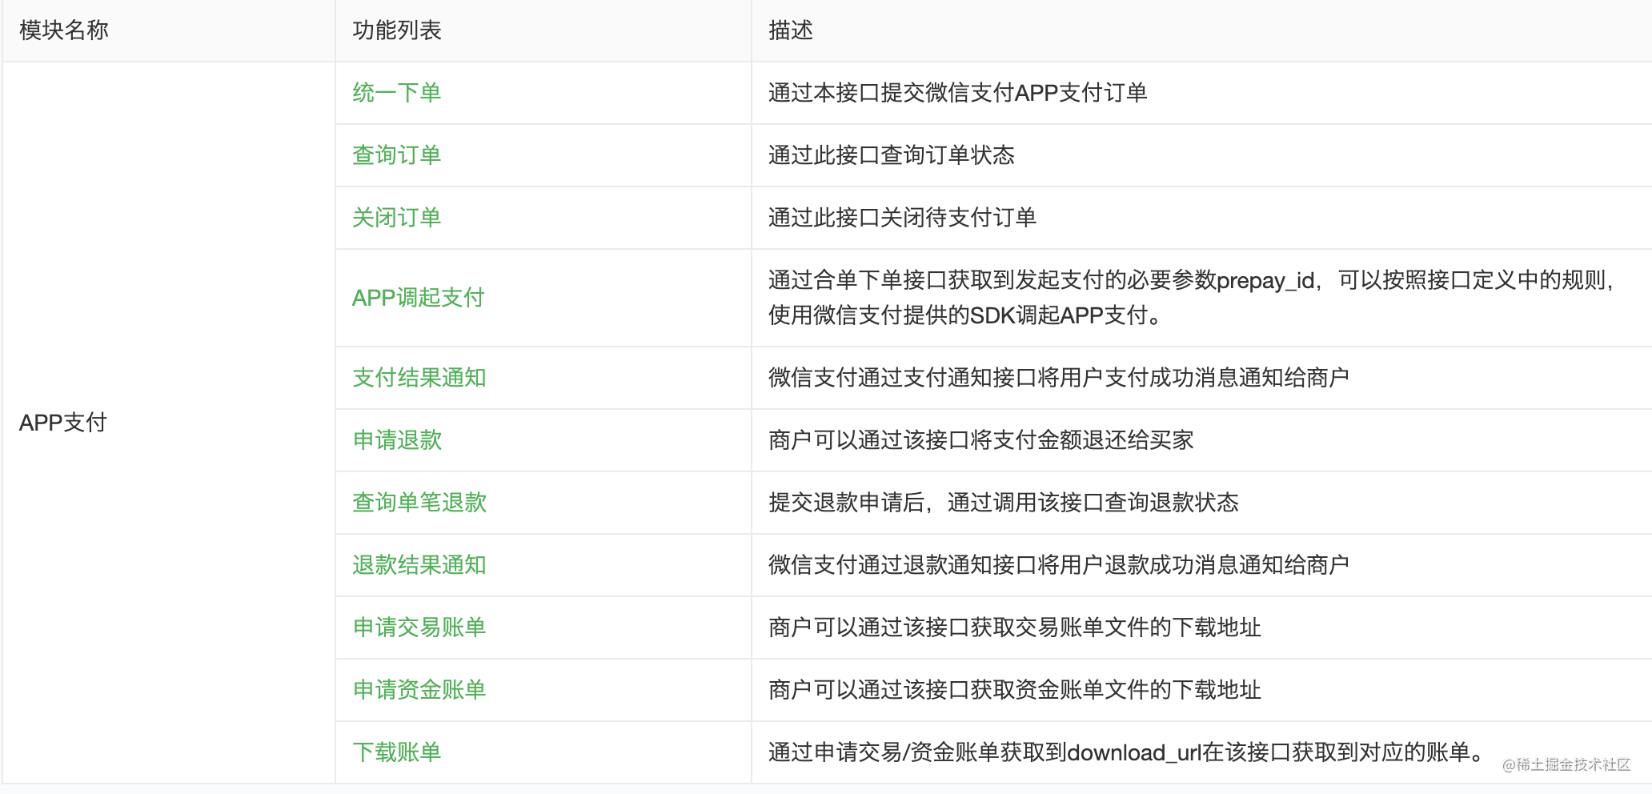This screenshot has height=794, width=1652.
Task: Open the 支付结果通知 link
Action: point(419,378)
